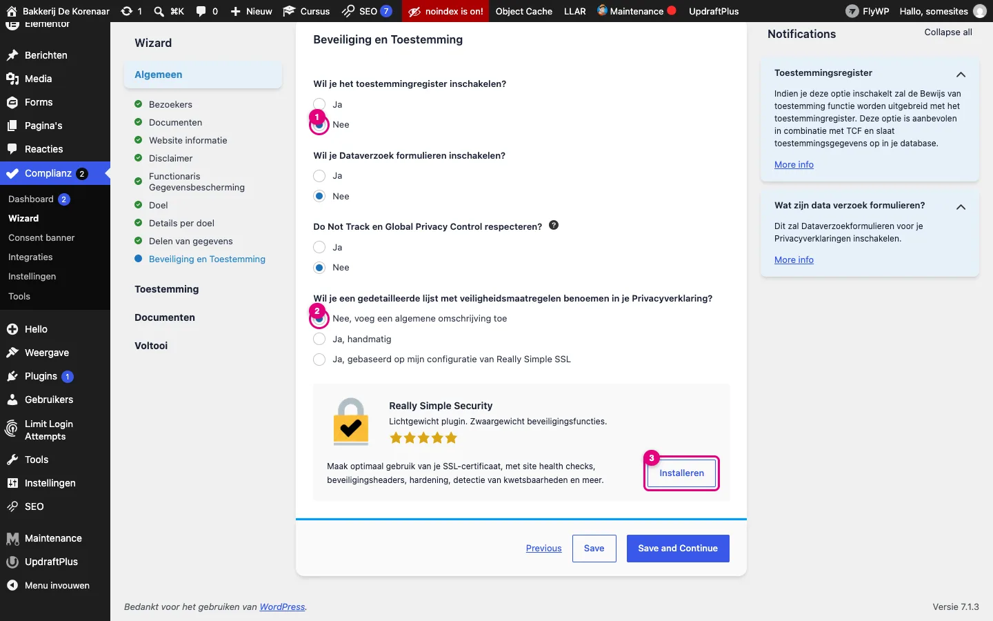The height and width of the screenshot is (621, 993).
Task: Click the Installeren button
Action: click(x=681, y=473)
